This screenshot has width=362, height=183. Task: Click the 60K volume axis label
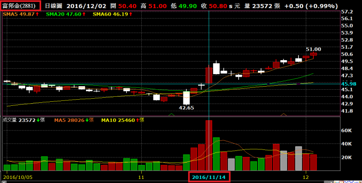(x=346, y=130)
